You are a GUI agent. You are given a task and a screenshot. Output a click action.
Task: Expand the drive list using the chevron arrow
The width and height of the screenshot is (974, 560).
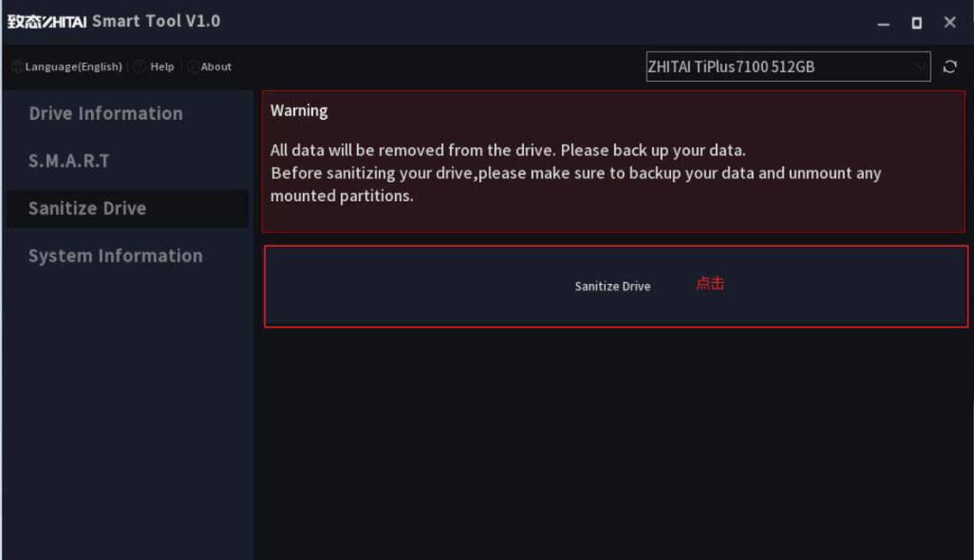(x=920, y=67)
